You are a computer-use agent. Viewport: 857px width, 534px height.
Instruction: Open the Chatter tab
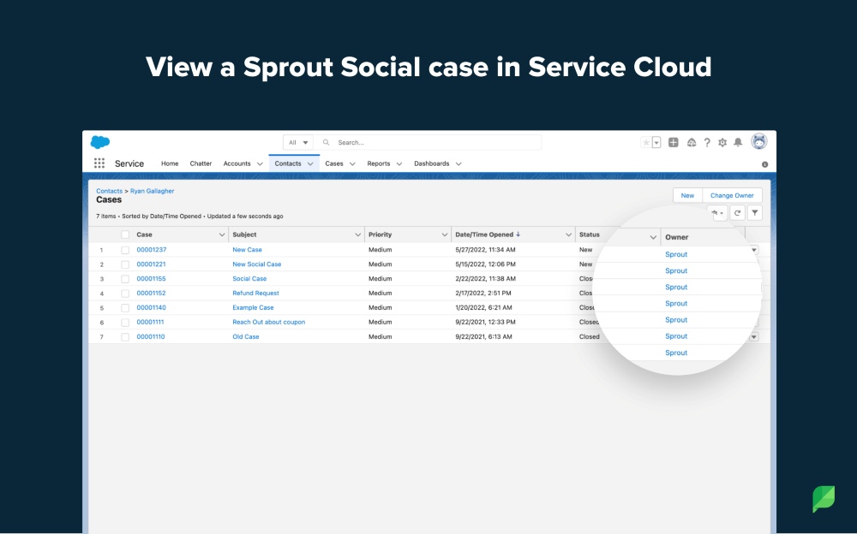201,163
